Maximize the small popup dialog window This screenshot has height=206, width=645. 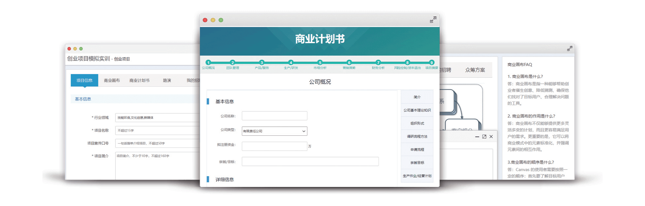[484, 137]
